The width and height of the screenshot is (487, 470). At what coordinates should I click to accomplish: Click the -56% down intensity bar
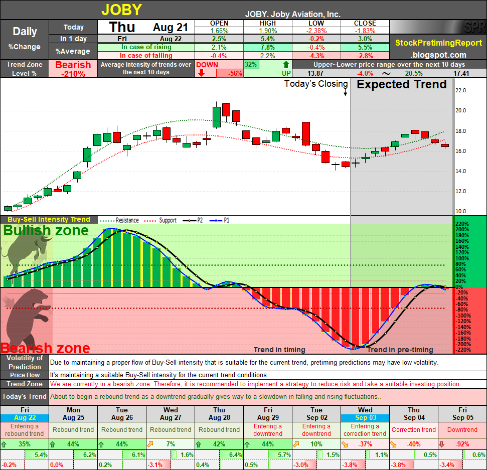(x=230, y=74)
